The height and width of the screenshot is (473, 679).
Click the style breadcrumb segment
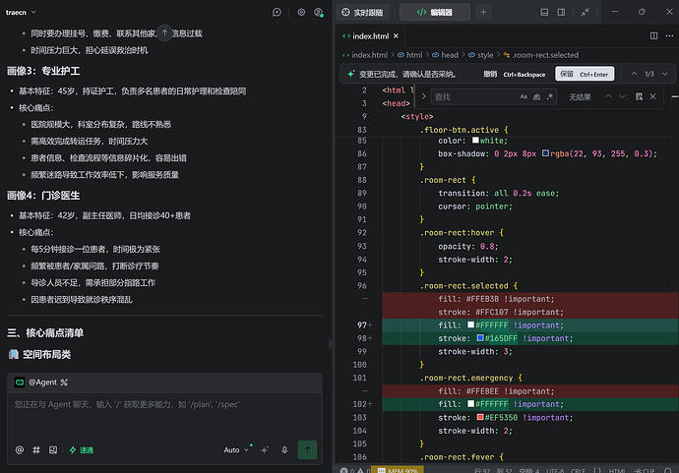point(480,55)
